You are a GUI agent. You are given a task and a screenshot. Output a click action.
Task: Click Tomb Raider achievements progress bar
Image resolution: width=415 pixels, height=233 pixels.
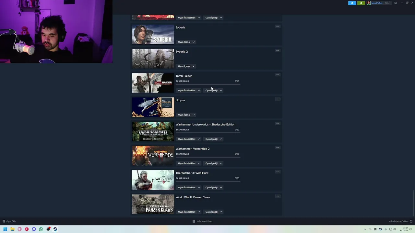tap(208, 84)
